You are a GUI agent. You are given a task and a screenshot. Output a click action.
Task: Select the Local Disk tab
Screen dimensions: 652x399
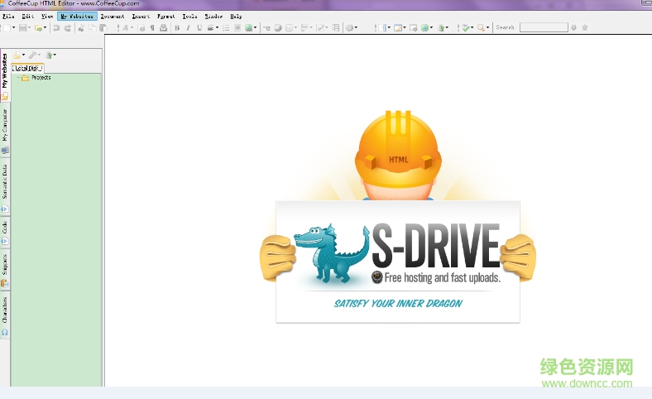[x=26, y=68]
